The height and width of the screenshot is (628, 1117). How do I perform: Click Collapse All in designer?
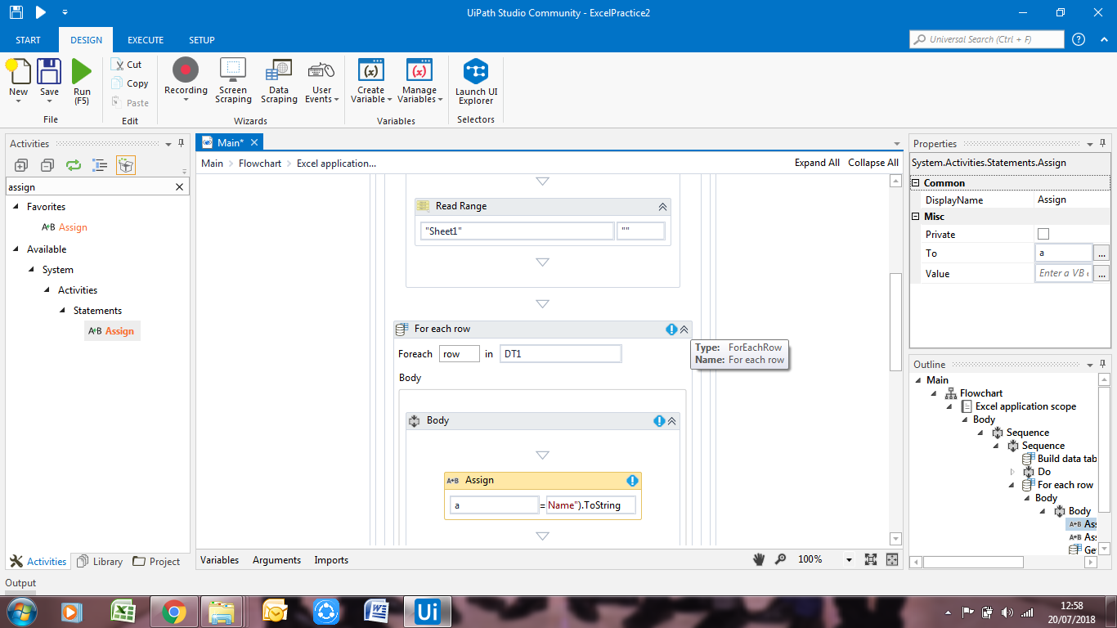click(873, 163)
